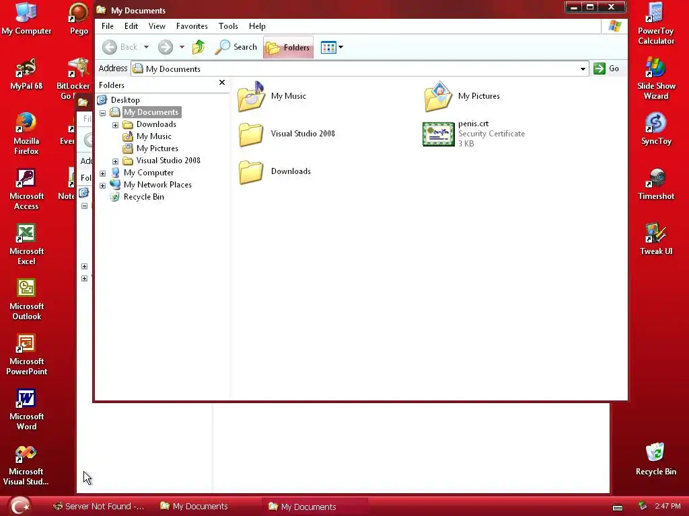Collapse the My Documents tree node

102,113
